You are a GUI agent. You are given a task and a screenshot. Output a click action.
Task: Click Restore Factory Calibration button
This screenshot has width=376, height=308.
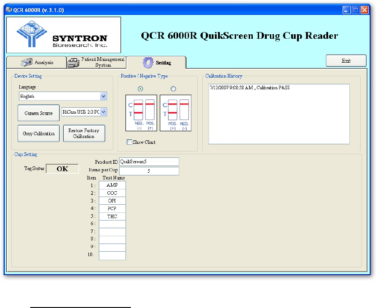pyautogui.click(x=84, y=133)
